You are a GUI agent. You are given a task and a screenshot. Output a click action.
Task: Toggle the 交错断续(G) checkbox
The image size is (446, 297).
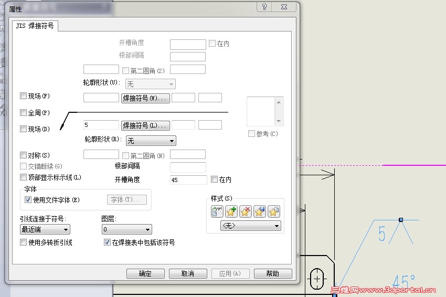23,166
